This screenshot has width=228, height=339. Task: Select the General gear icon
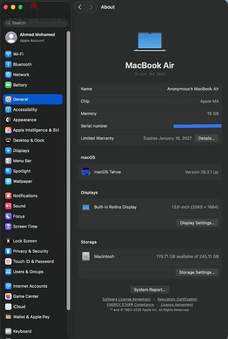[8, 99]
